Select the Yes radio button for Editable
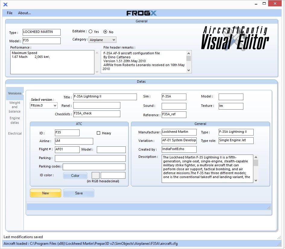This screenshot has height=249, width=285. coord(90,31)
